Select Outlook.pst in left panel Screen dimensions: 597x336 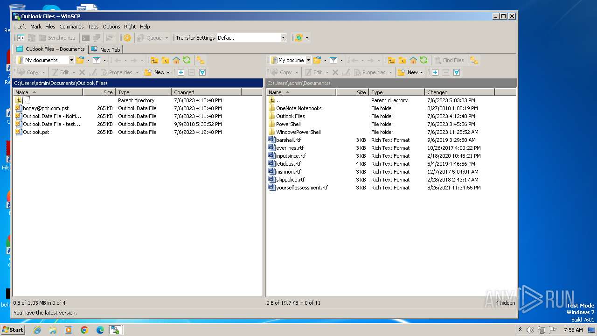pos(36,132)
